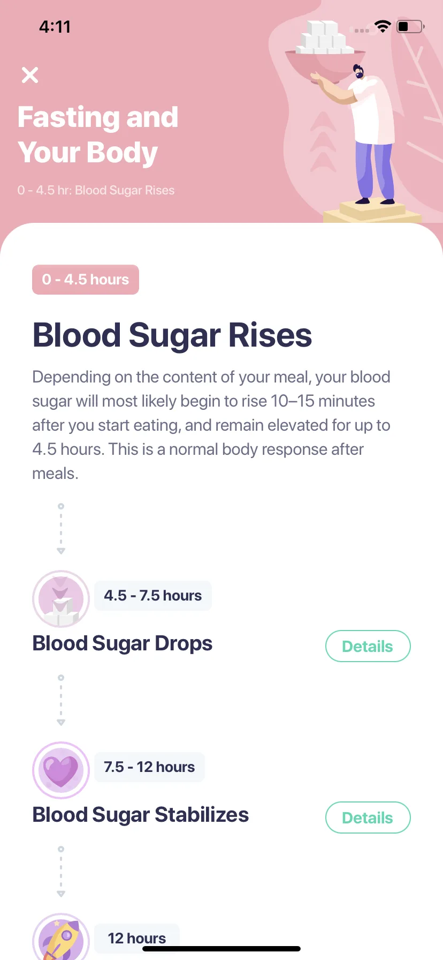Tap the battery status icon

click(x=410, y=26)
